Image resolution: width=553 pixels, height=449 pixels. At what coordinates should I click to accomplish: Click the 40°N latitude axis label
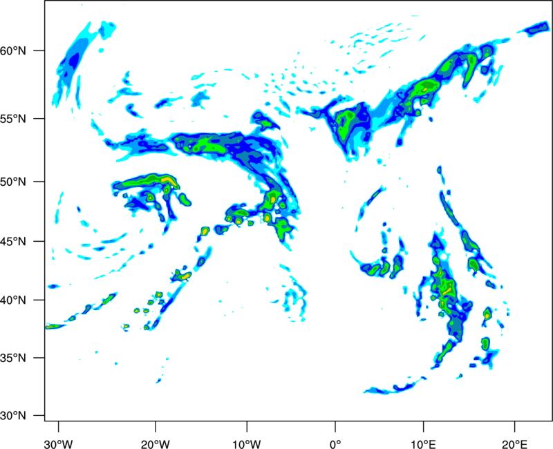[x=13, y=300]
